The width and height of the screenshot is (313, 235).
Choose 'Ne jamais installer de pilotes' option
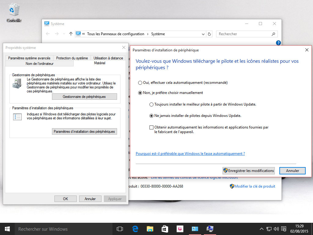point(152,116)
